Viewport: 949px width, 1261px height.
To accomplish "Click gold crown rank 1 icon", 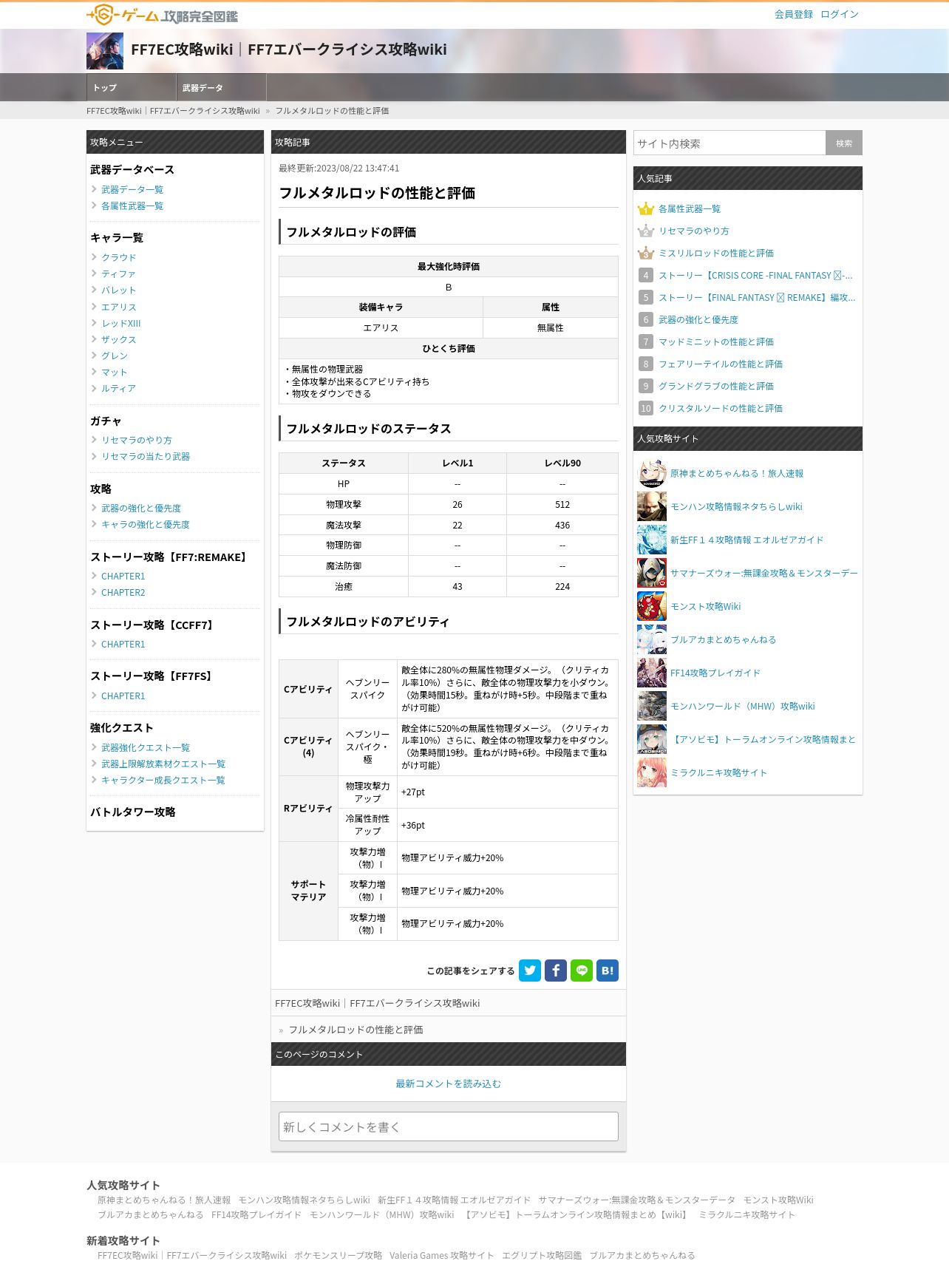I will pyautogui.click(x=646, y=209).
